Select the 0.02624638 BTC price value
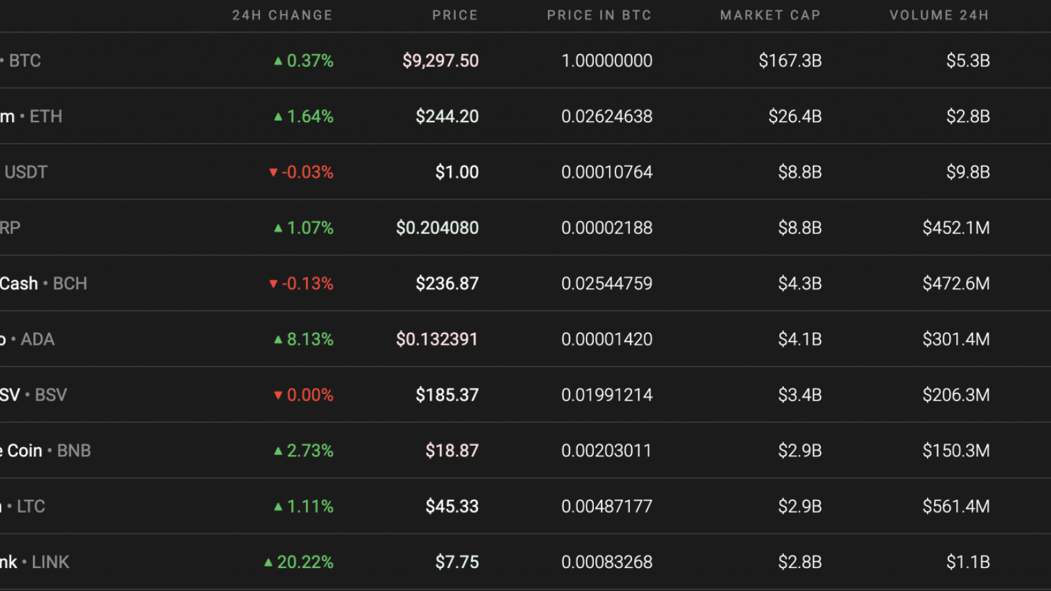Screen dimensions: 1051x591 [x=607, y=116]
